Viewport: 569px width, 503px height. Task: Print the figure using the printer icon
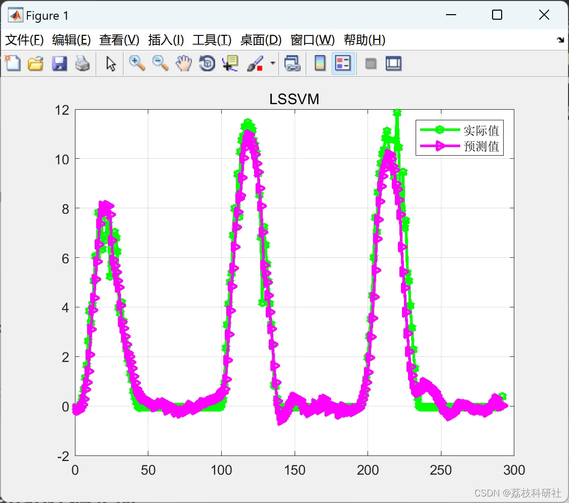click(x=83, y=64)
